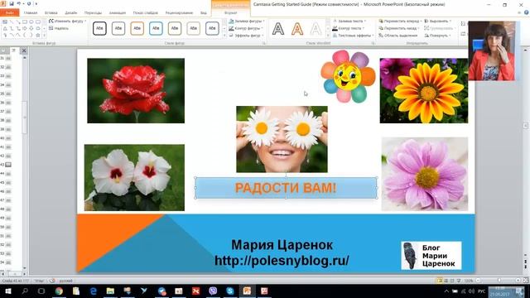Open Повернуть rotate dropdown
The image size is (530, 298).
[438, 35]
